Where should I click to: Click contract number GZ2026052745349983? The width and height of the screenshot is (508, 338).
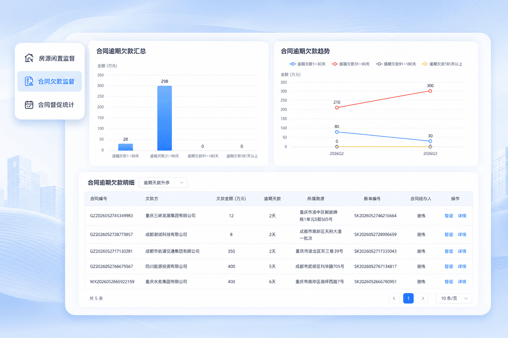coord(111,216)
